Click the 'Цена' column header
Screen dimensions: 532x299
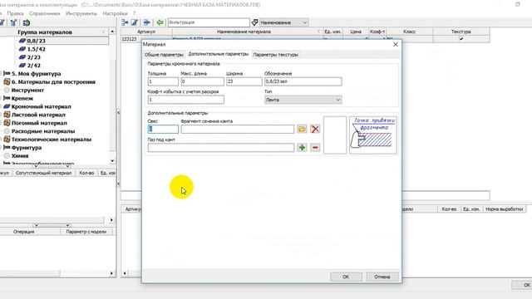[356, 32]
